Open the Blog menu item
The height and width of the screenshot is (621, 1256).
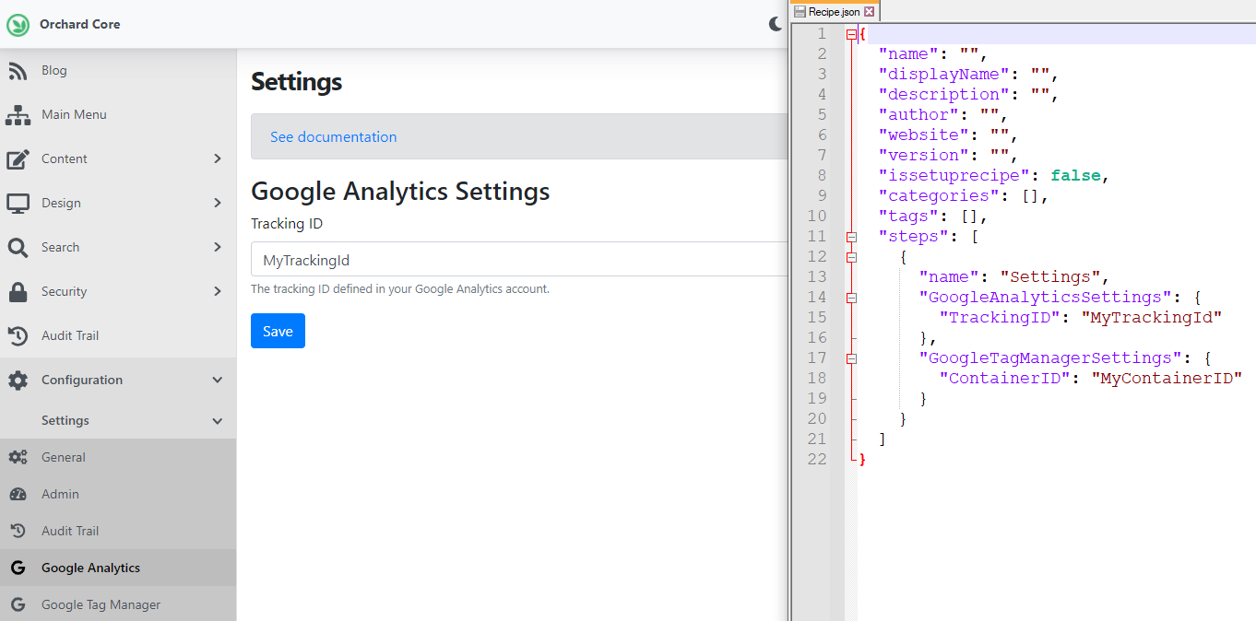click(118, 71)
